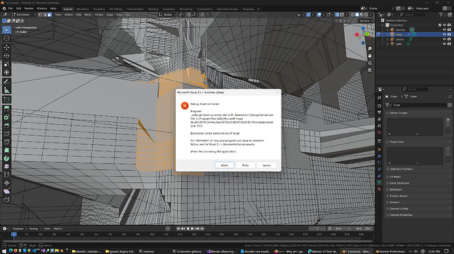Image resolution: width=454 pixels, height=254 pixels.
Task: Click the pan hand icon in viewport
Action: click(370, 56)
